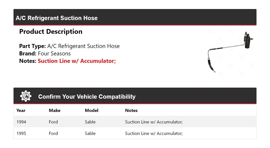Image resolution: width=270 pixels, height=148 pixels.
Task: Click the notes cell in the 1994 row
Action: [154, 122]
